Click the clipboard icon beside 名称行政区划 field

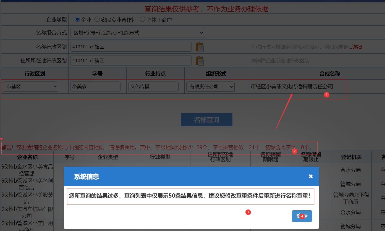[x=200, y=47]
